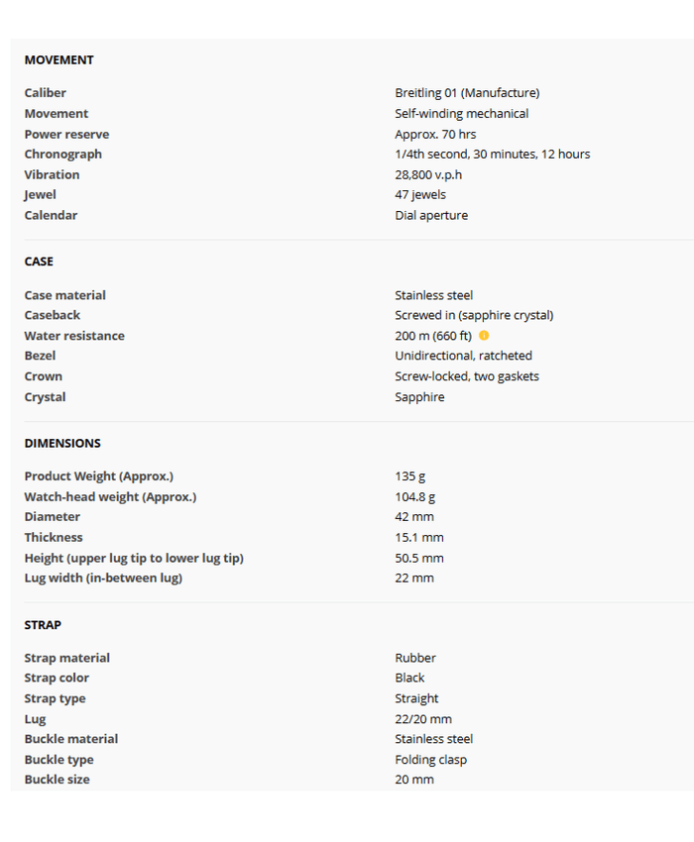This screenshot has height=842, width=694.
Task: Click the Screw-locked, two gaskets text
Action: click(x=467, y=376)
